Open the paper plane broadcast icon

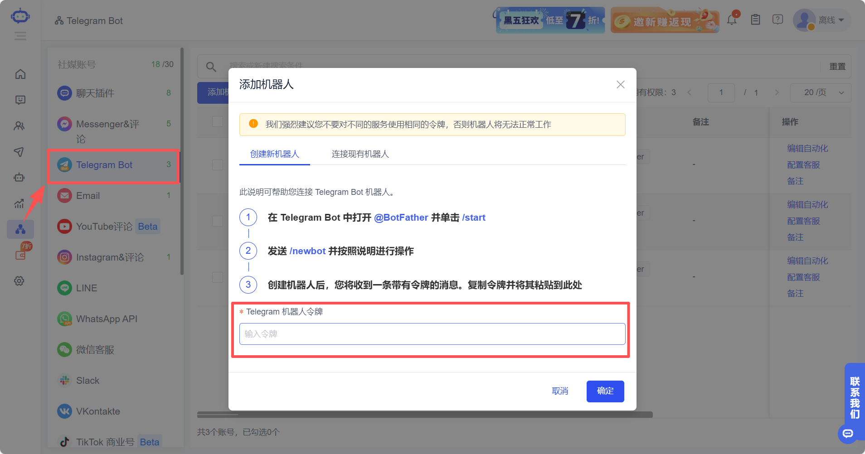click(19, 152)
